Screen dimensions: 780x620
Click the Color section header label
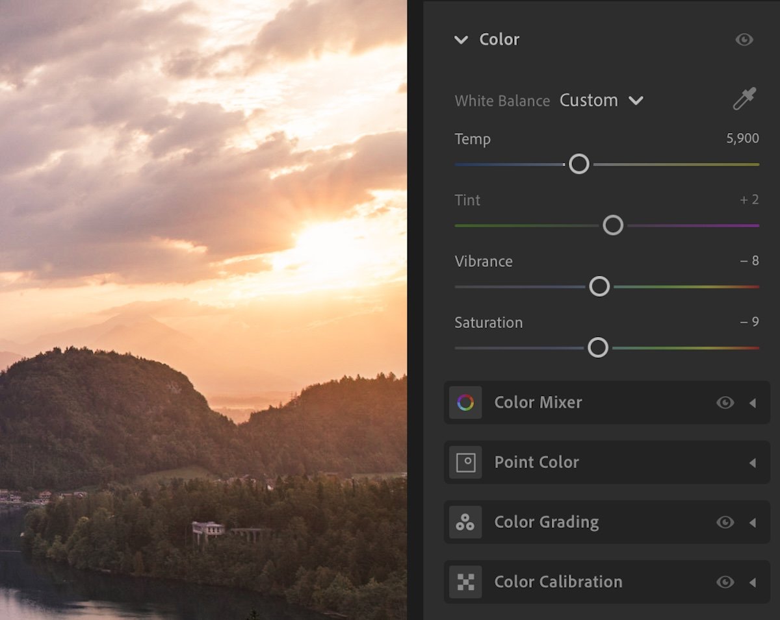499,40
